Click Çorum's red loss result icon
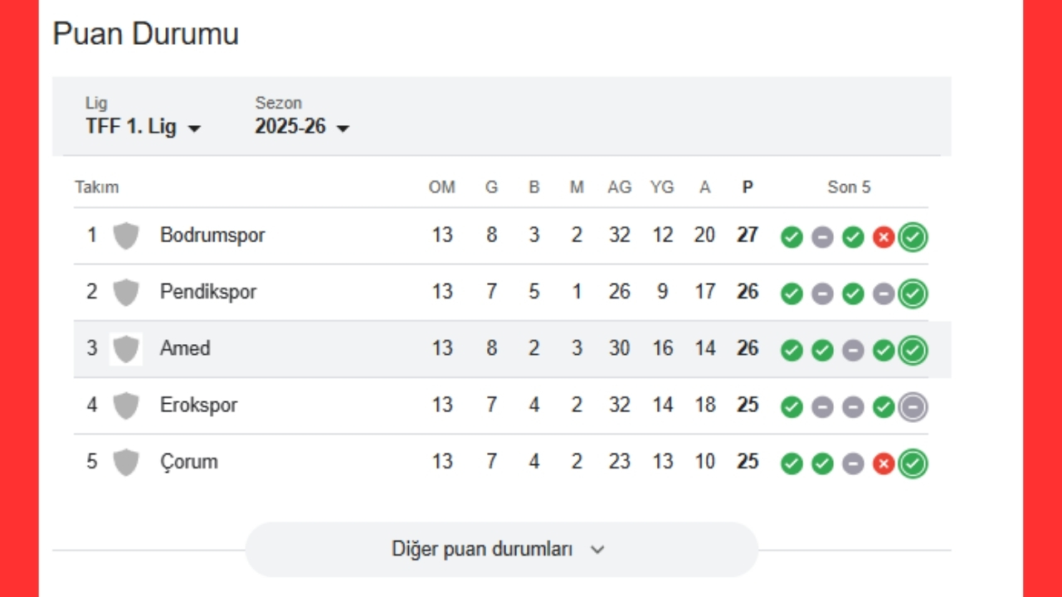The width and height of the screenshot is (1062, 597). click(884, 464)
